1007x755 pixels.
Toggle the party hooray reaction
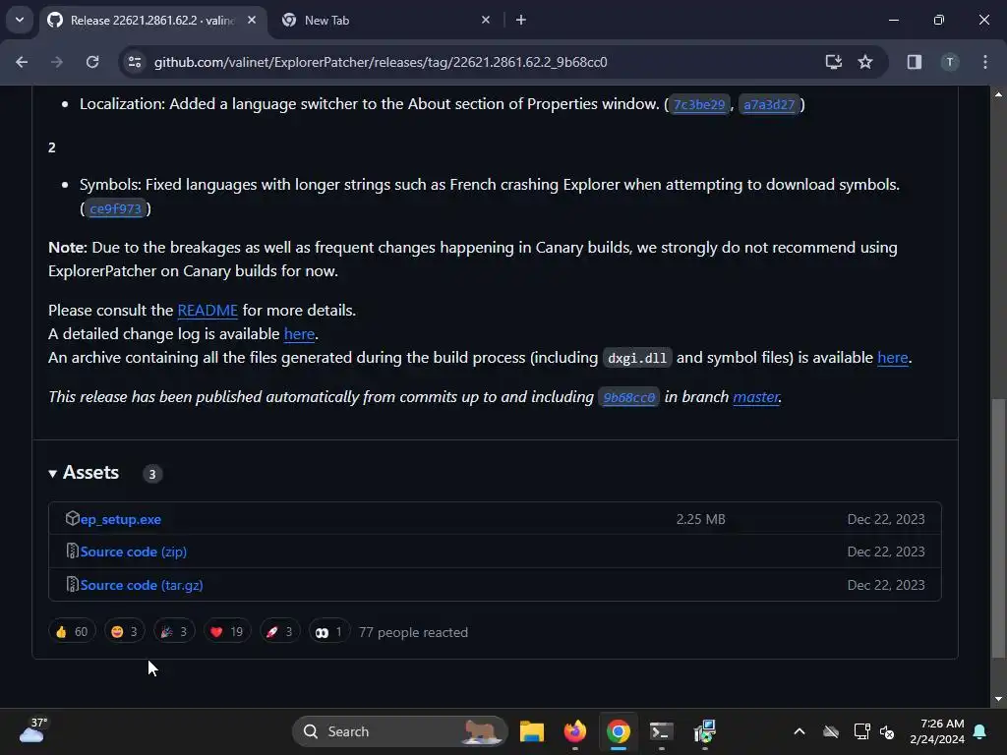point(174,632)
